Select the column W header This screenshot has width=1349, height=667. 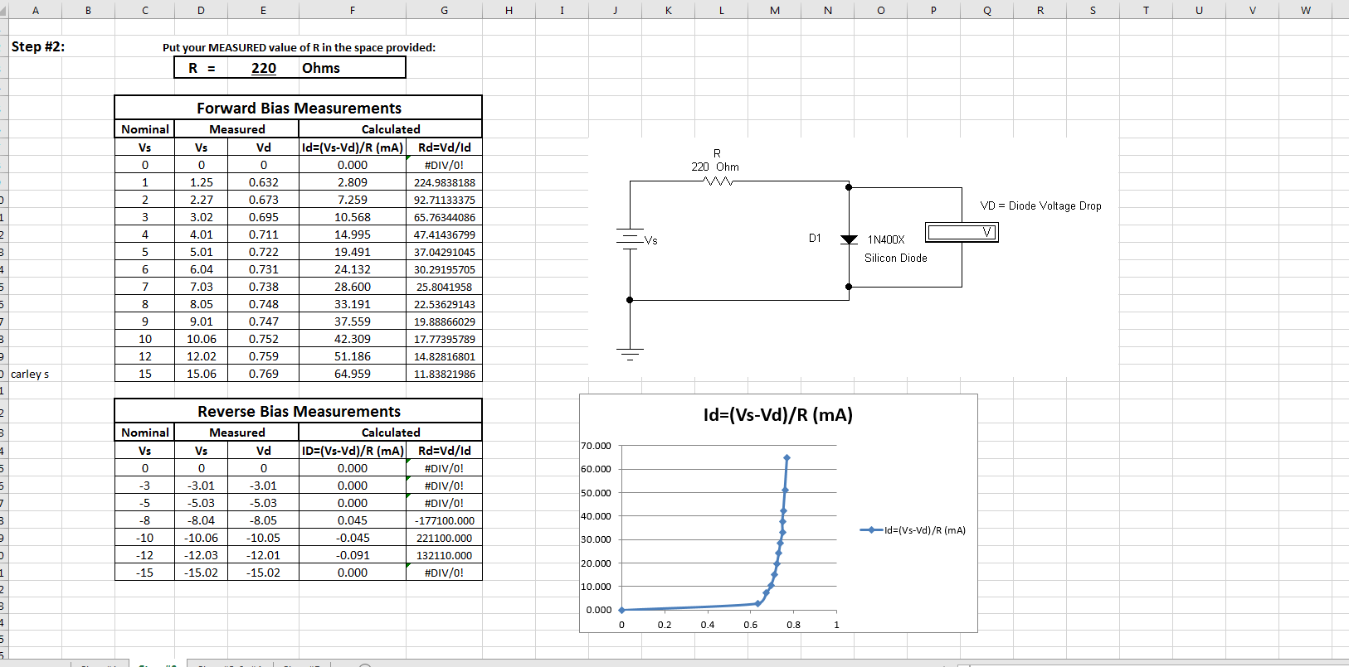point(1306,10)
